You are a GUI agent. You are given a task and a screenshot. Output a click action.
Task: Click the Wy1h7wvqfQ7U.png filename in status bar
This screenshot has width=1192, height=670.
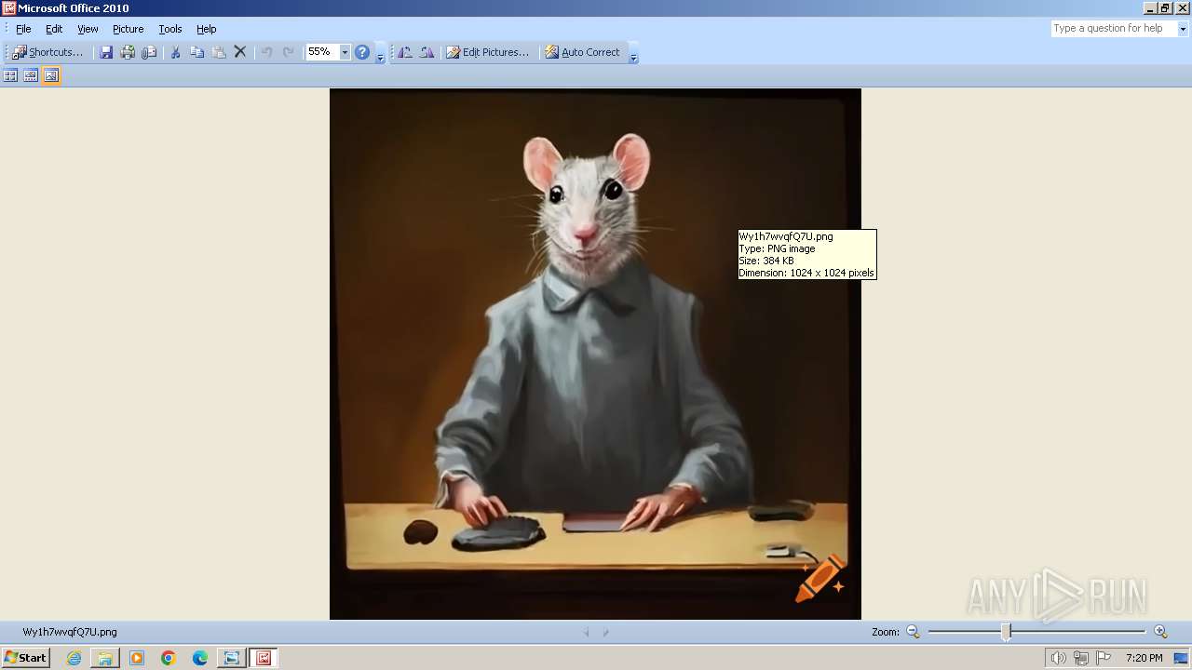(70, 632)
